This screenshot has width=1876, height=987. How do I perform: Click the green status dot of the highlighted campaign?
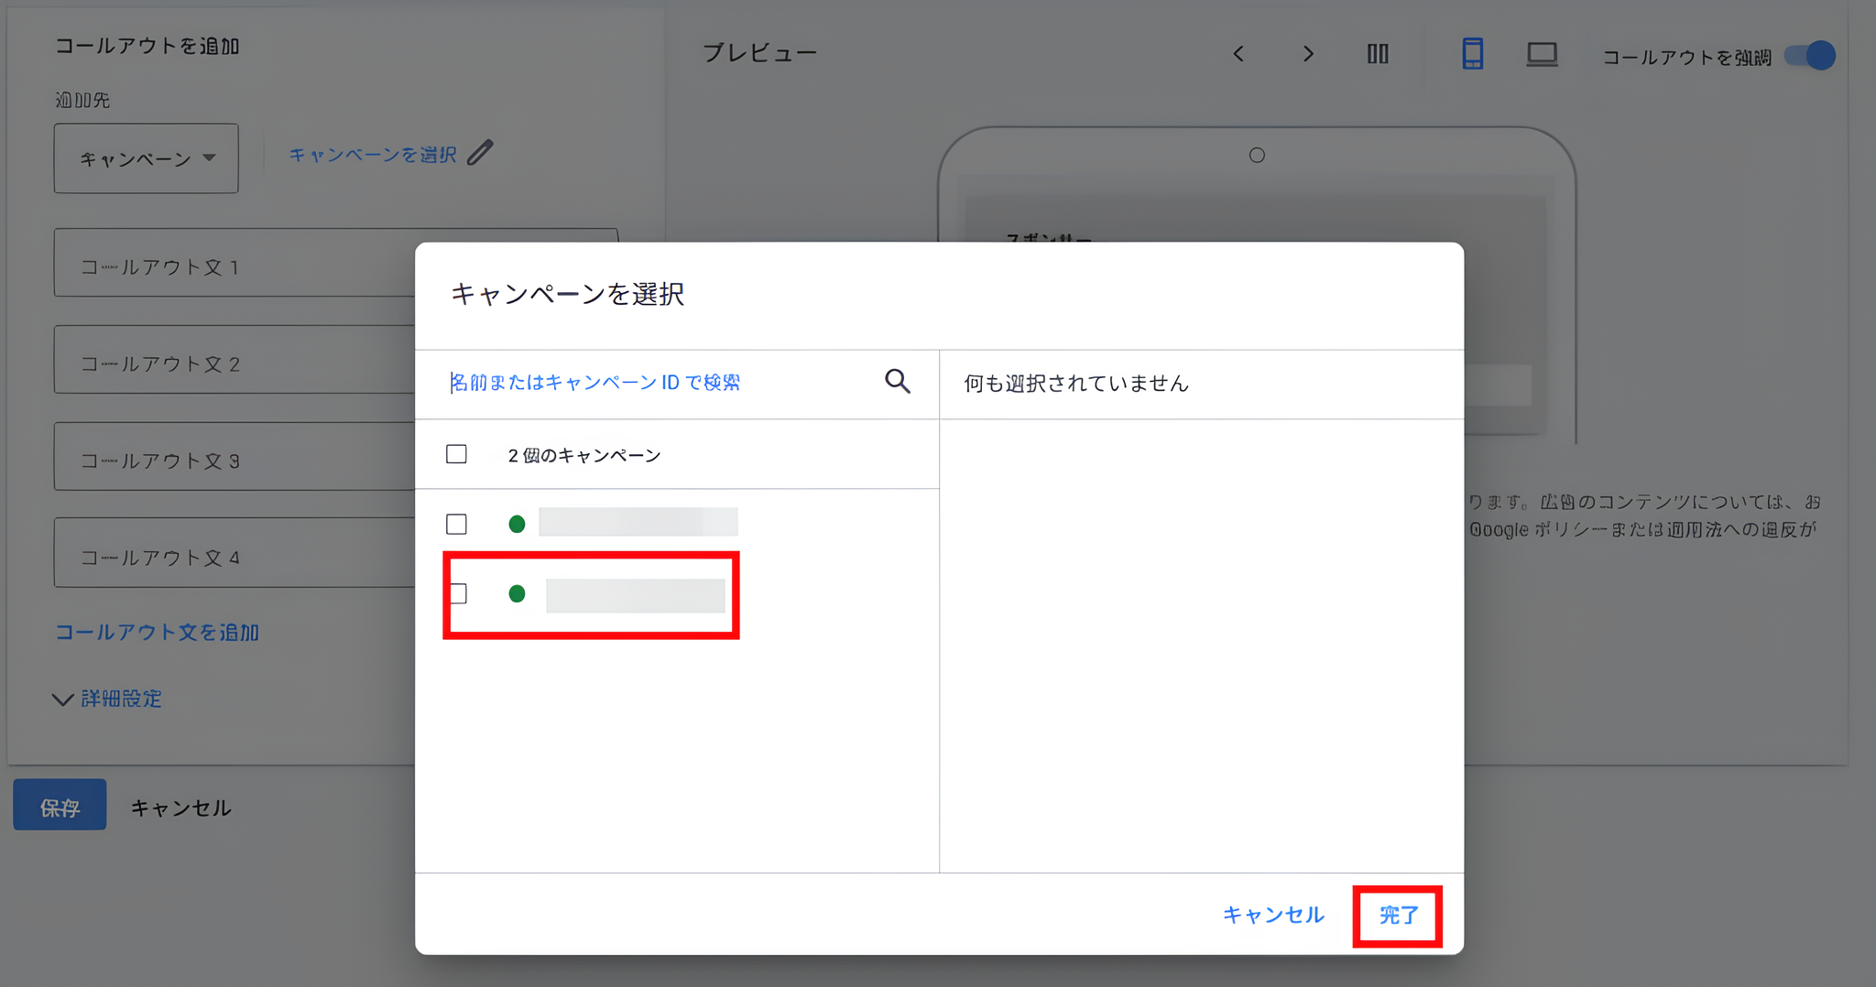[518, 594]
